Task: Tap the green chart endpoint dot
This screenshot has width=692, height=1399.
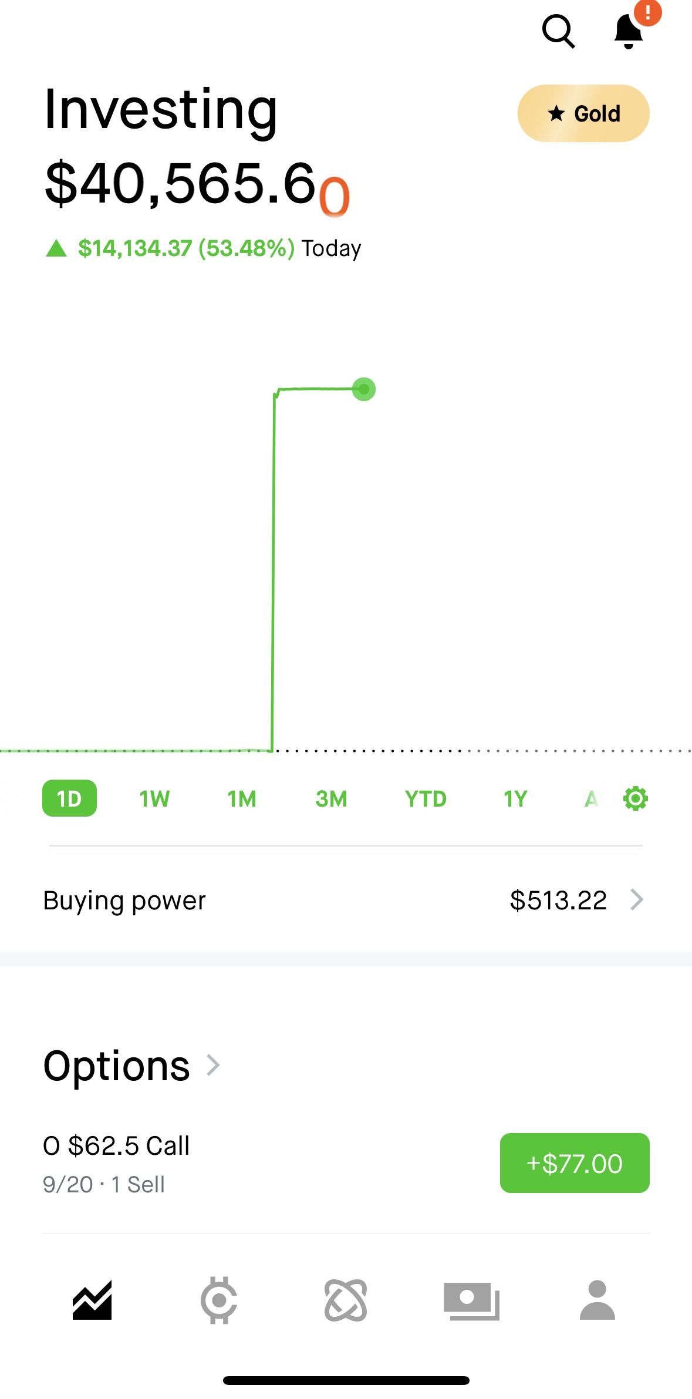Action: tap(364, 389)
